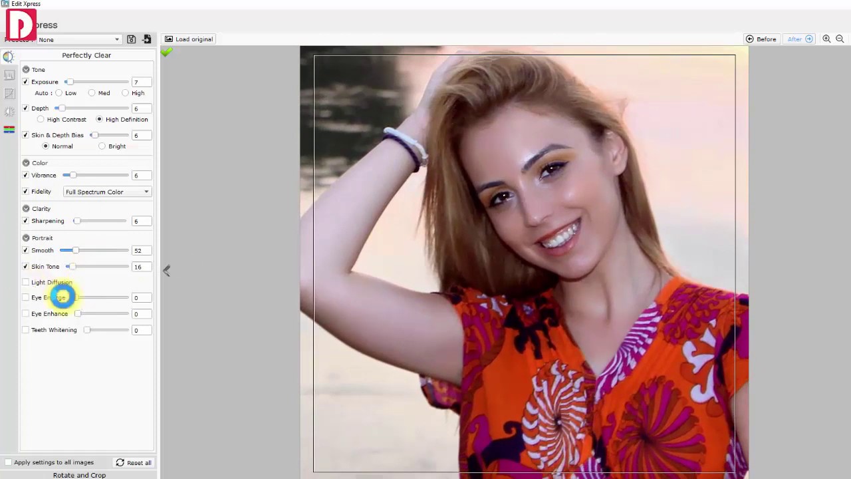Enable the Teeth Whitening checkbox
Viewport: 851px width, 479px height.
(x=25, y=330)
